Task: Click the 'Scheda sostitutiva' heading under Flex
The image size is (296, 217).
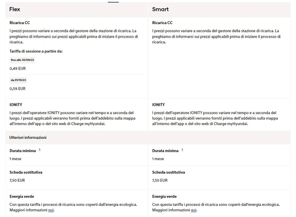Action: pos(26,172)
